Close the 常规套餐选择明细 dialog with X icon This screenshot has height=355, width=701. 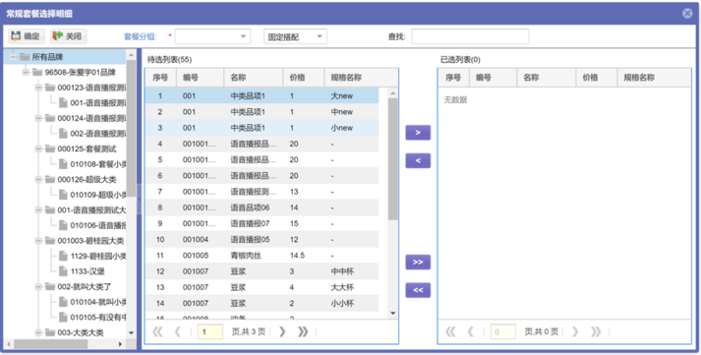687,14
